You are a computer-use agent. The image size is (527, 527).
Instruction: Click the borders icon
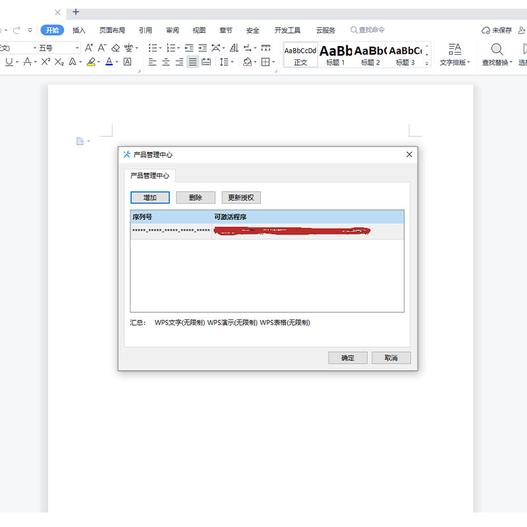[265, 62]
